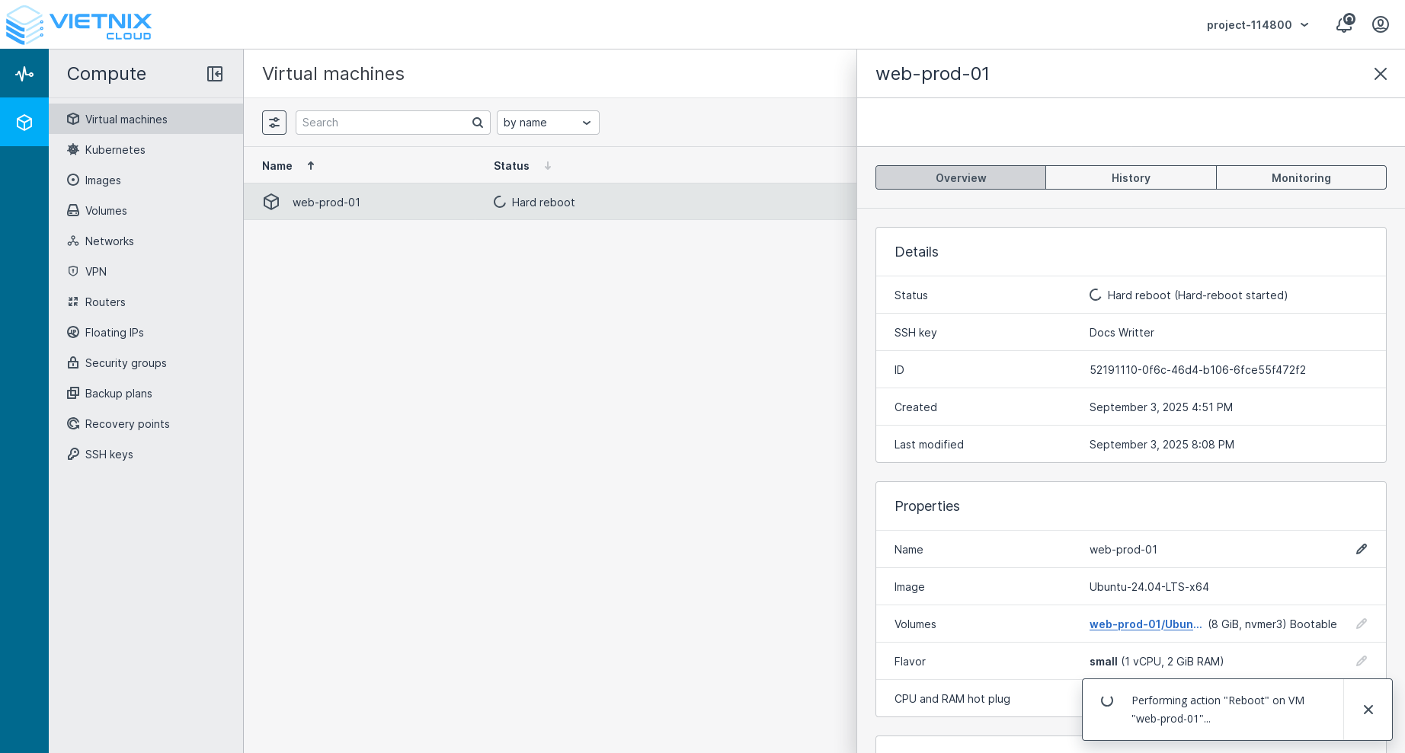Open the filter settings icon button
The image size is (1405, 753).
(274, 123)
